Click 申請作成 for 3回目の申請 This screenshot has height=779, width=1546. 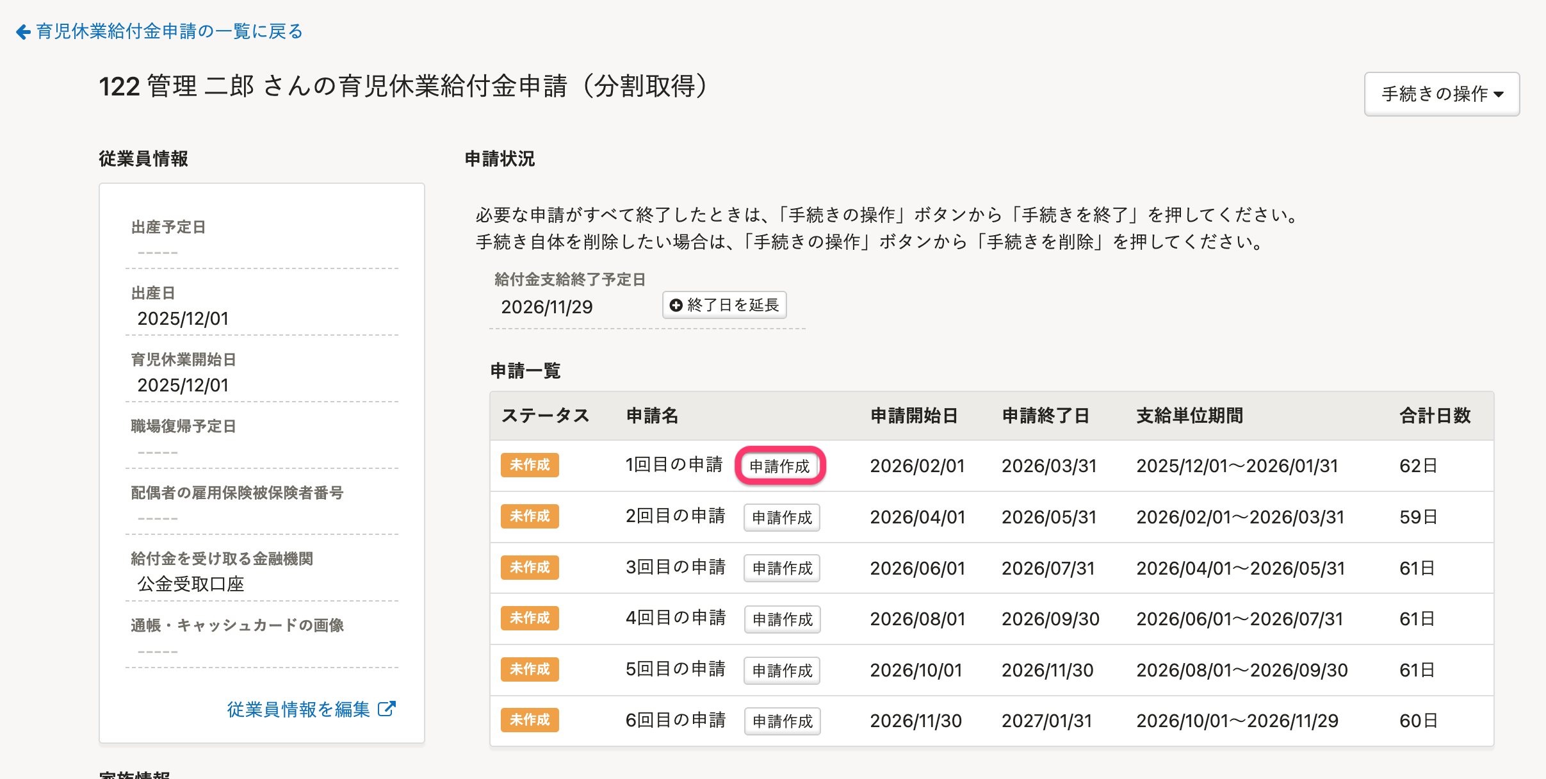[x=781, y=568]
